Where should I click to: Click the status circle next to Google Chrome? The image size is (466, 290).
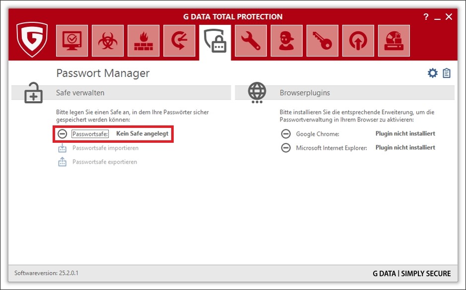click(286, 133)
